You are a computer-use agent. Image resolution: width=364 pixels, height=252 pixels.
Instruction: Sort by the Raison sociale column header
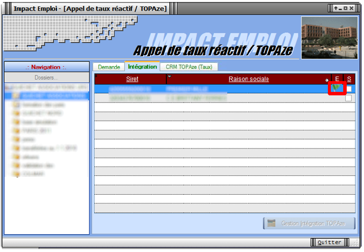pyautogui.click(x=249, y=79)
